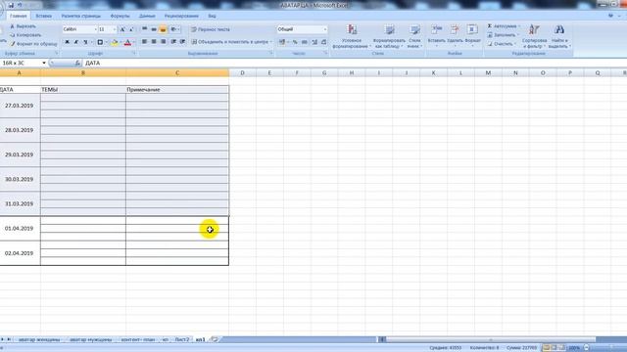Select cell with date 01.04.2019
Image resolution: width=627 pixels, height=352 pixels.
pyautogui.click(x=20, y=228)
